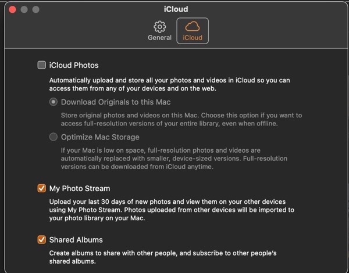Click the "Optimize Mac Storage" label
Viewport: 349px width, 273px height.
click(100, 137)
